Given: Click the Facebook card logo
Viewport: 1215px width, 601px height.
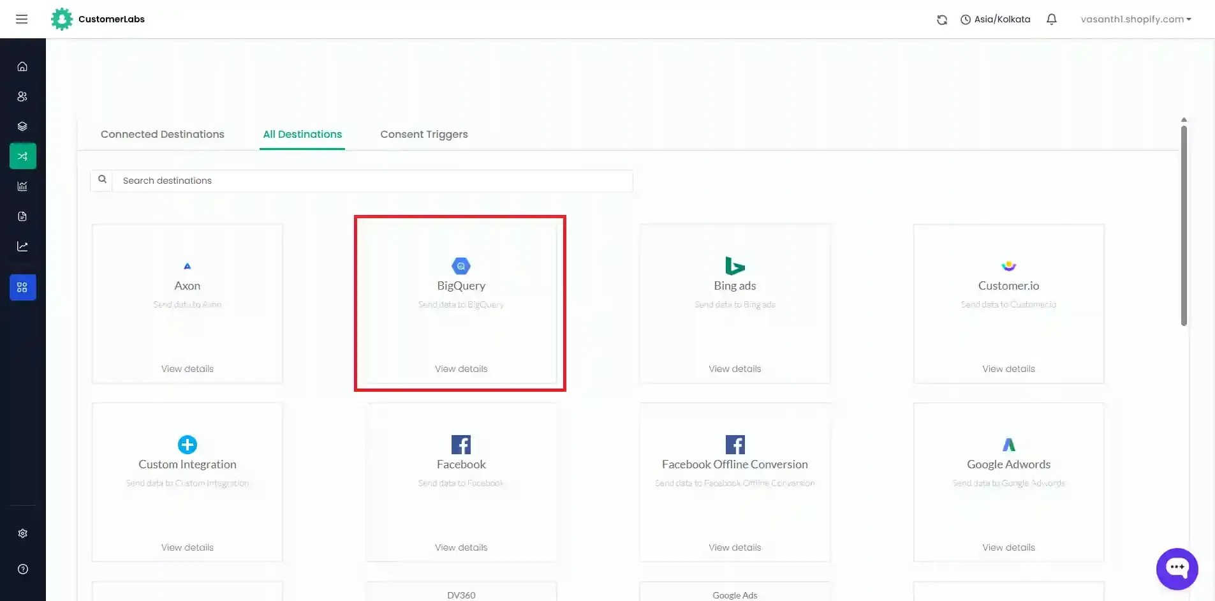Looking at the screenshot, I should click(x=461, y=445).
